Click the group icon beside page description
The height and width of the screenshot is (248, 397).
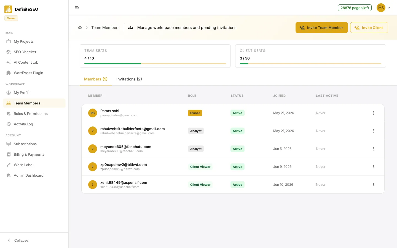click(131, 28)
